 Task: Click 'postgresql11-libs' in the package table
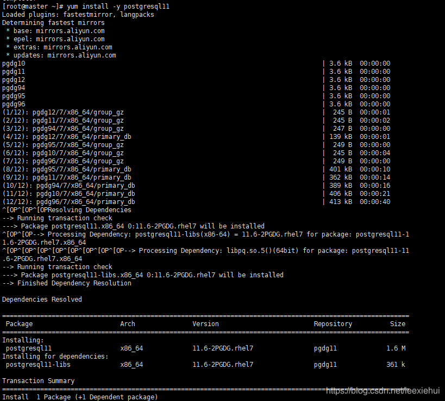click(x=38, y=365)
